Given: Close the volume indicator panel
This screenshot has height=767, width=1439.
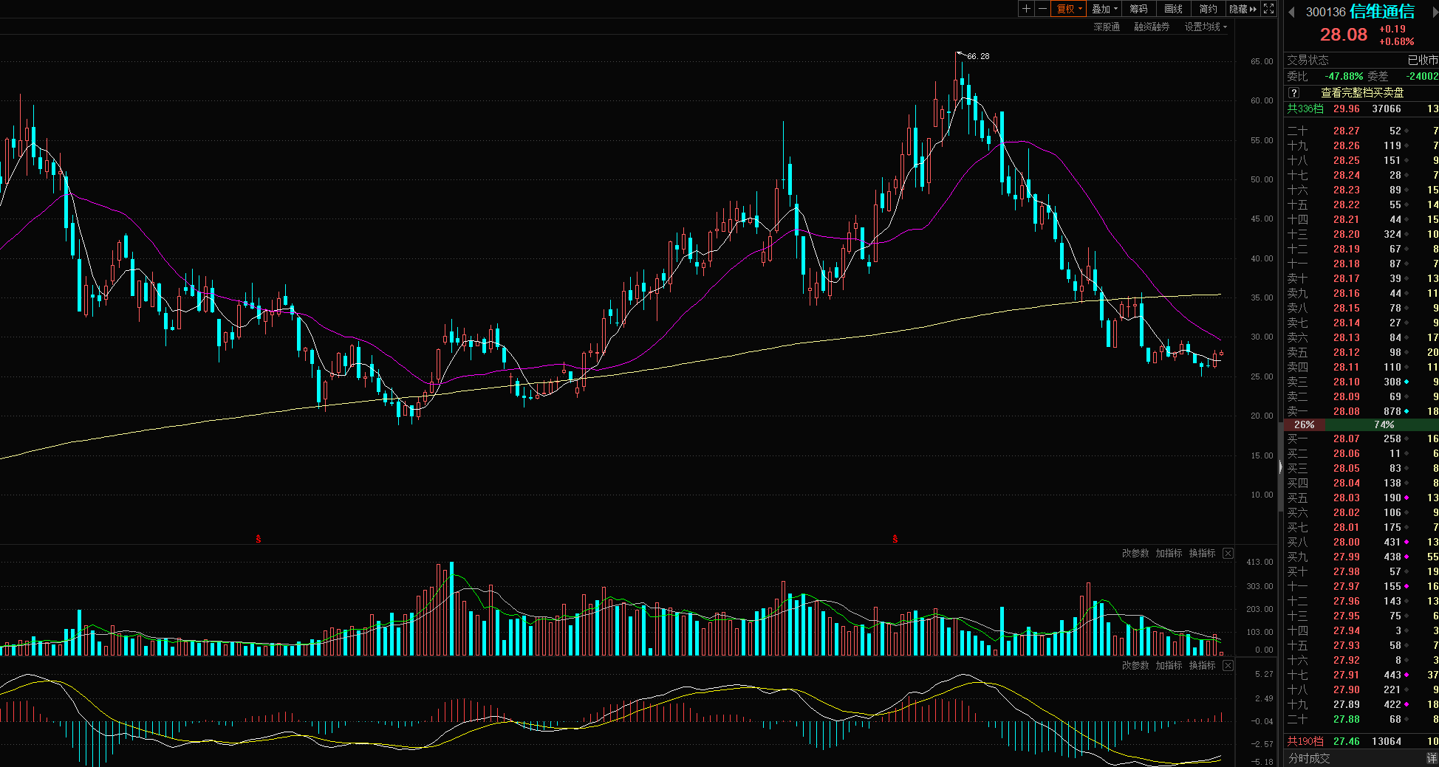Looking at the screenshot, I should click(x=1228, y=553).
